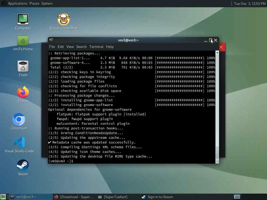Image resolution: width=267 pixels, height=200 pixels.
Task: Click the distro logo icon in top panel
Action: (x=4, y=3)
